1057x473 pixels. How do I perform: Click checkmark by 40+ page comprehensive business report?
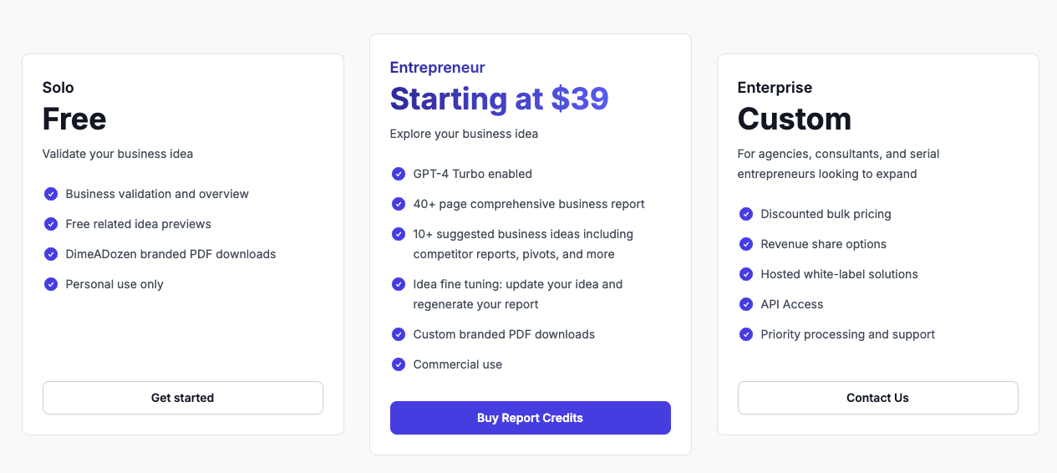399,204
